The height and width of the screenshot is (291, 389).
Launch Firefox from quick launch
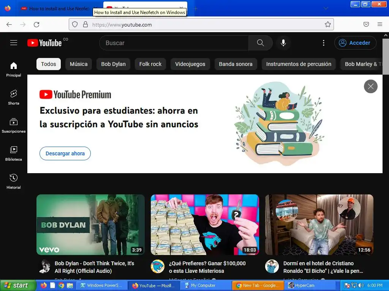[x=44, y=285]
